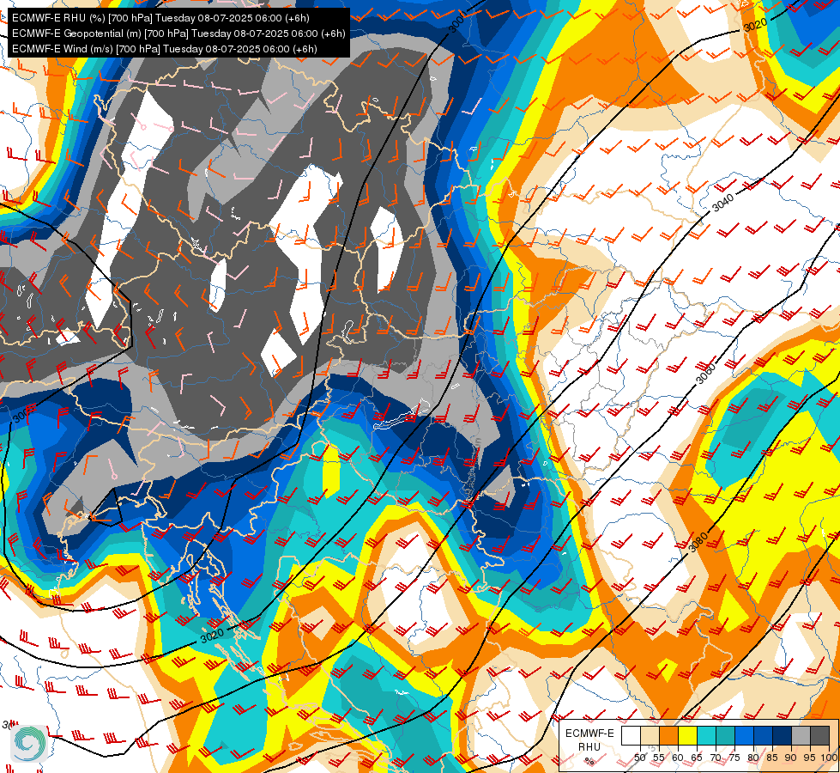Image resolution: width=840 pixels, height=773 pixels.
Task: Click the 'RHU' label in the legend box
Action: click(589, 747)
